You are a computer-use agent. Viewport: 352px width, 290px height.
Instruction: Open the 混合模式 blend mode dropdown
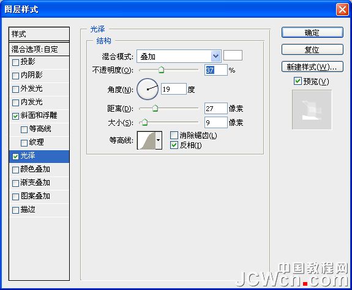click(179, 56)
